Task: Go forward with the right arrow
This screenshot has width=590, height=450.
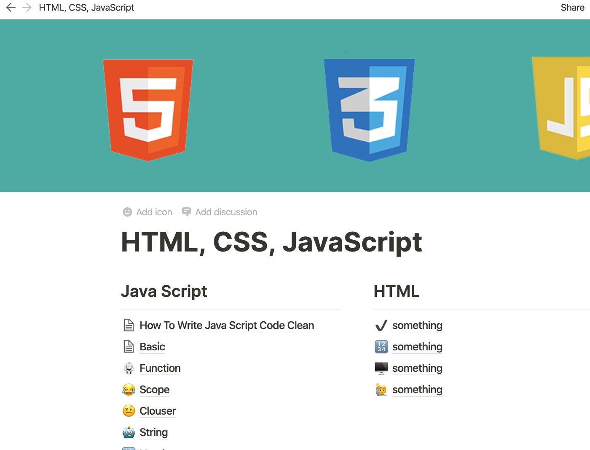Action: 27,8
